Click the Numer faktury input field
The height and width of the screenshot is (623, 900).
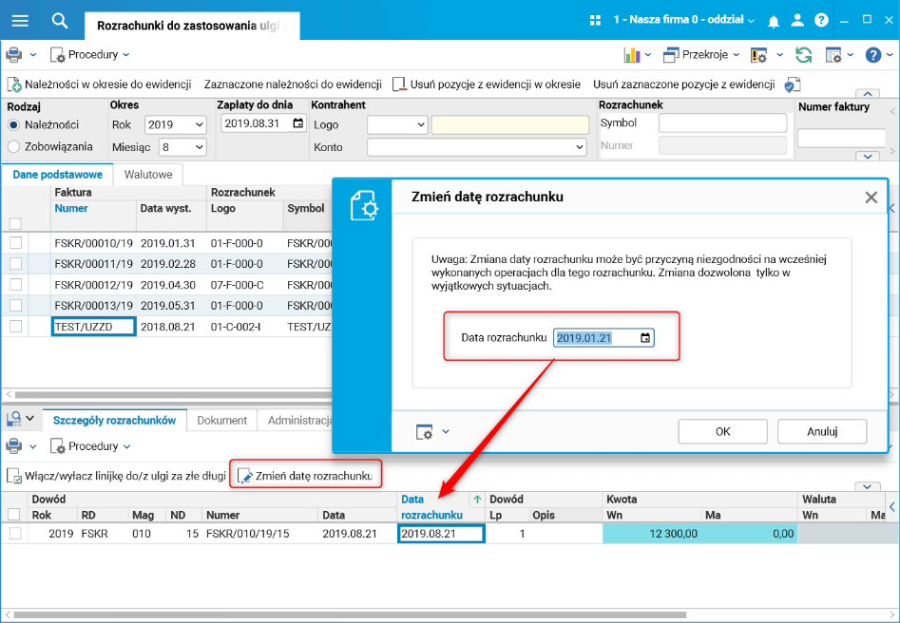click(x=841, y=138)
